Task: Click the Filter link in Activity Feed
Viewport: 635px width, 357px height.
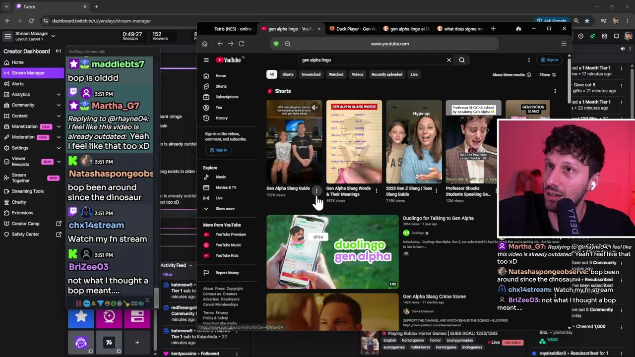Action: 167,275
